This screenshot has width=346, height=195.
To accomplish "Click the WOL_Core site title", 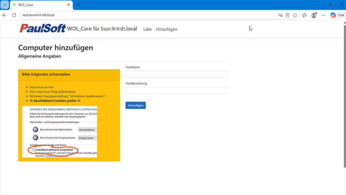I will (x=102, y=29).
